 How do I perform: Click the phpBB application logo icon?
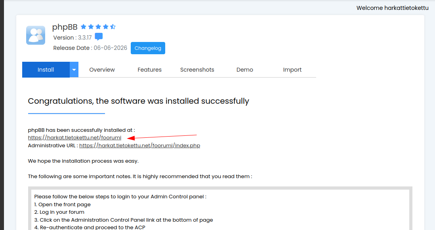coord(36,35)
